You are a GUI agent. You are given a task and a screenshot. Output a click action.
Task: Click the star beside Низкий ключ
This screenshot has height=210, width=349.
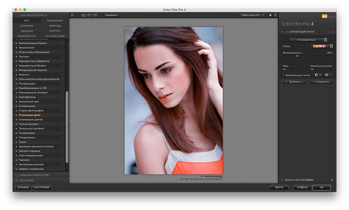(x=16, y=48)
